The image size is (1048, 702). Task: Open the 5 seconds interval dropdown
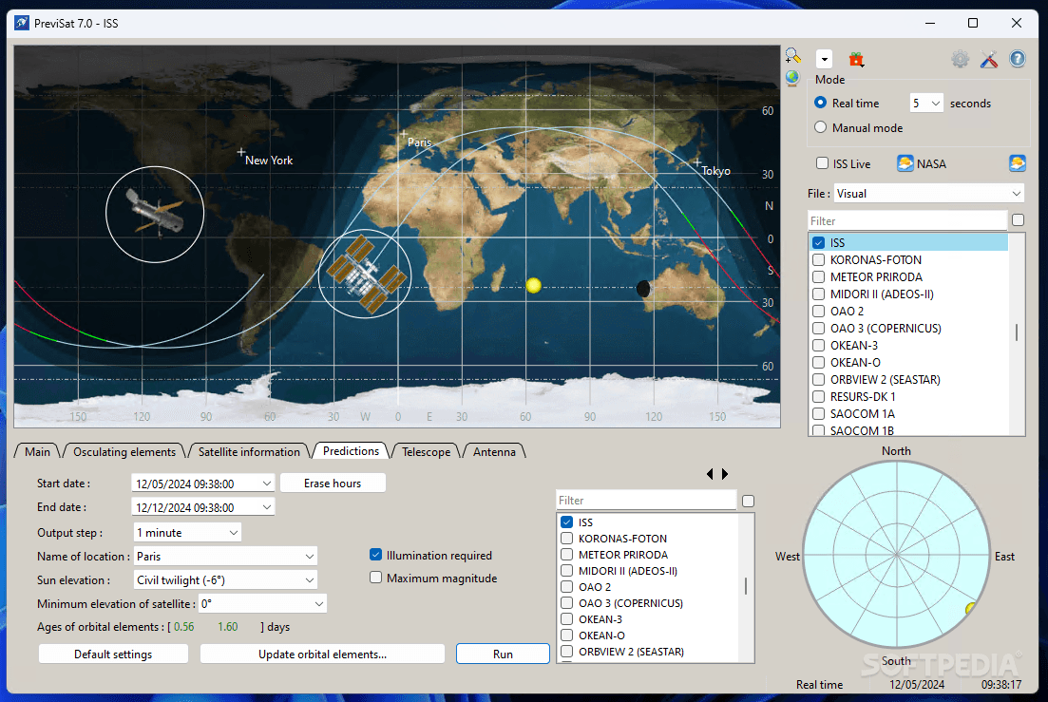click(926, 103)
